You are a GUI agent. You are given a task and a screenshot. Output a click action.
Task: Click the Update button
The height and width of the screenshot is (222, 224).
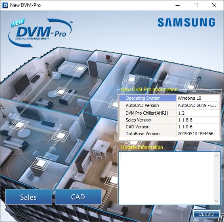pyautogui.click(x=206, y=214)
